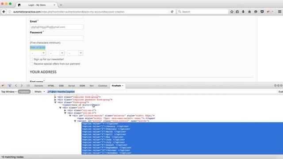Select the August option node

105,145
